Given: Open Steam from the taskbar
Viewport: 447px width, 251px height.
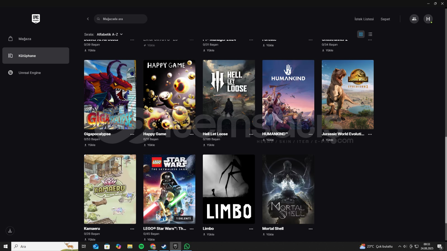Looking at the screenshot, I should pyautogui.click(x=164, y=246).
